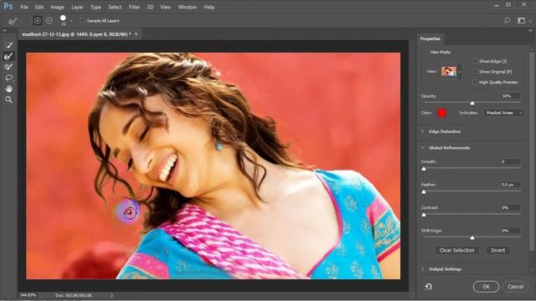Open the Help menu
The image size is (536, 301).
click(x=209, y=7)
